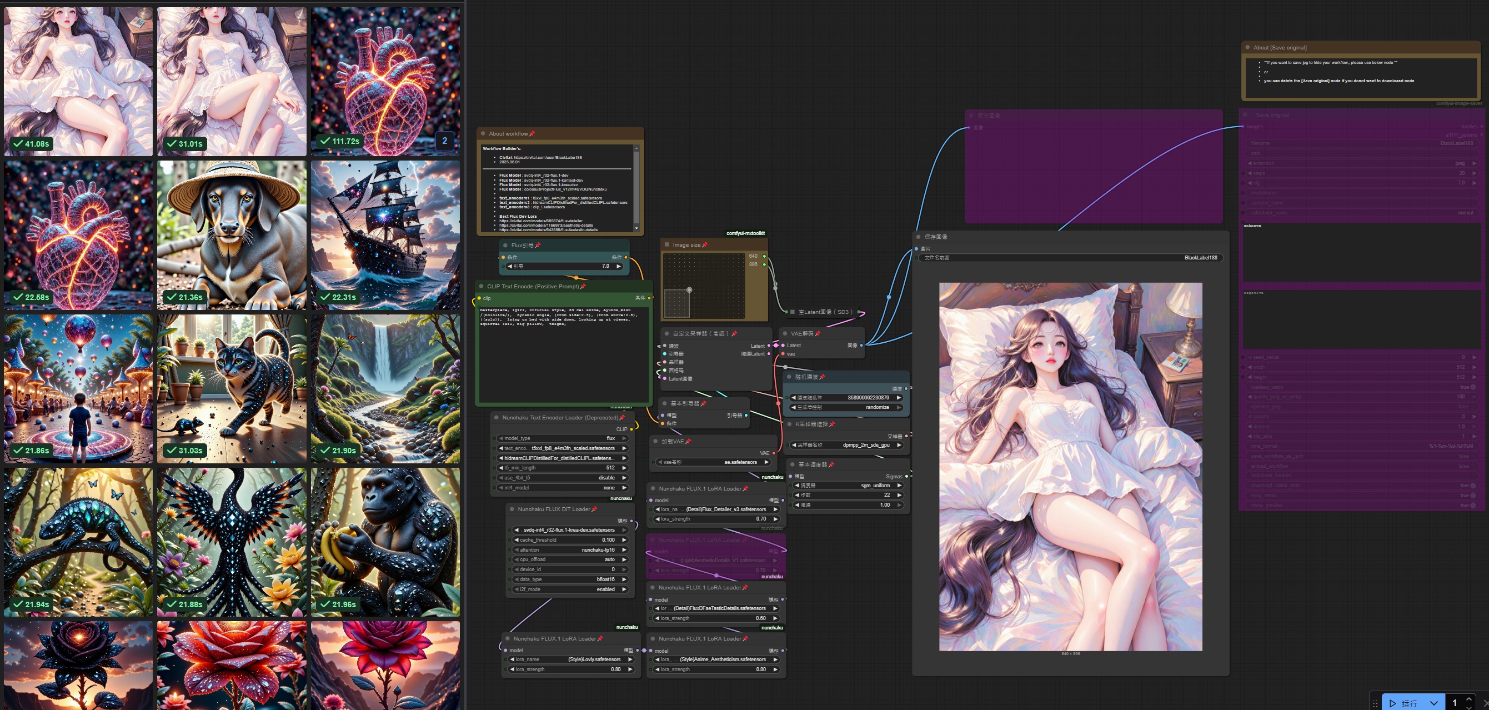This screenshot has width=1489, height=710.
Task: Toggle lossless_webp in Save original node
Action: click(1473, 387)
